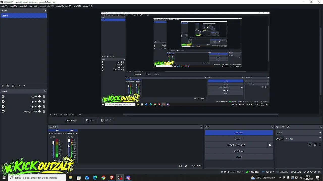This screenshot has width=323, height=181.
Task: Click the Mic/Aux volume fader
Action: click(69, 141)
